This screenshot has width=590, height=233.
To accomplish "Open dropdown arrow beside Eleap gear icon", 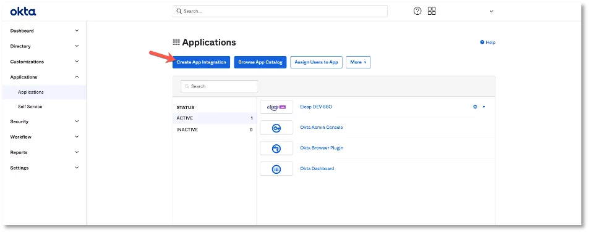I will click(x=484, y=107).
